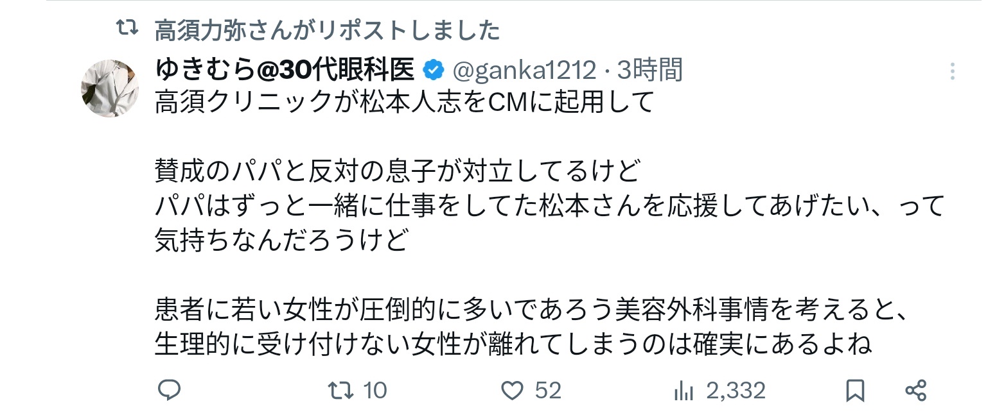This screenshot has width=988, height=415.
Task: Bookmark this tweet
Action: 855,390
